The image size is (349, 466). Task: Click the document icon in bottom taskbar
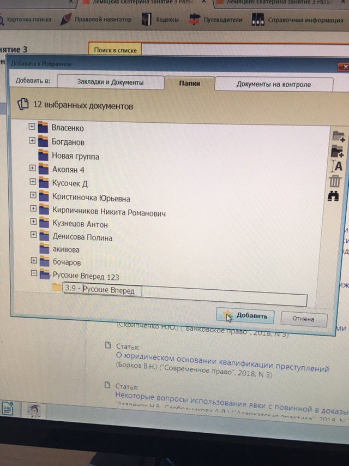(x=8, y=408)
